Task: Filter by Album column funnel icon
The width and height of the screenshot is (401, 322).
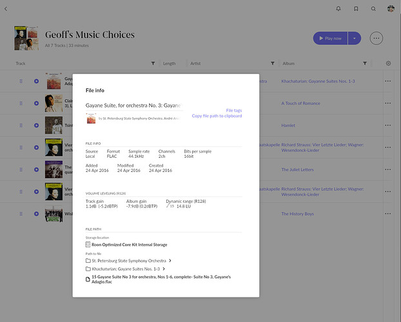Action: [x=365, y=64]
